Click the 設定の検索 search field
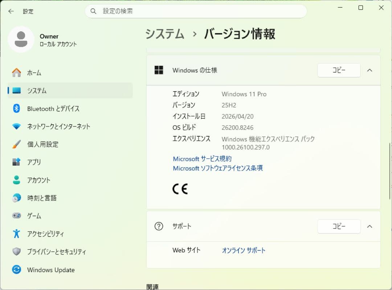The height and width of the screenshot is (290, 392). pyautogui.click(x=196, y=11)
